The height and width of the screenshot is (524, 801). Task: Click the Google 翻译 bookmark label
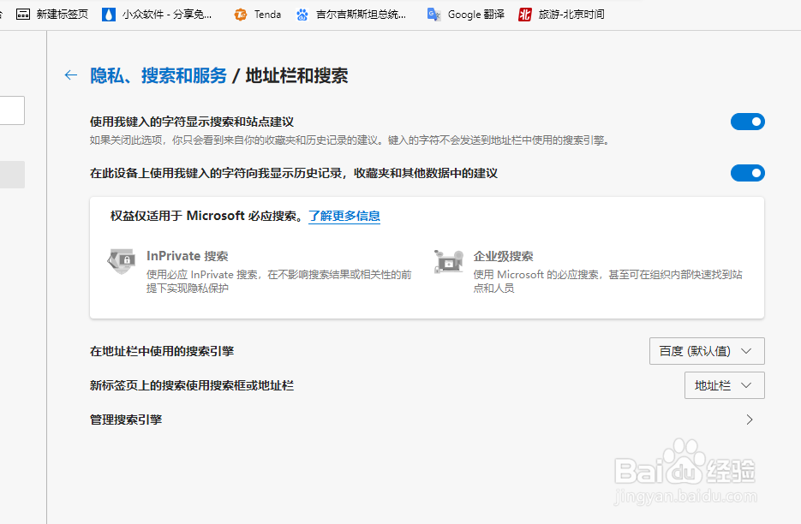click(x=476, y=15)
